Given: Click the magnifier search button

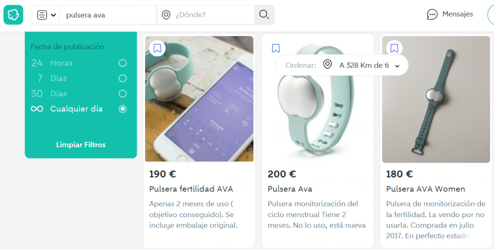Looking at the screenshot, I should [264, 15].
